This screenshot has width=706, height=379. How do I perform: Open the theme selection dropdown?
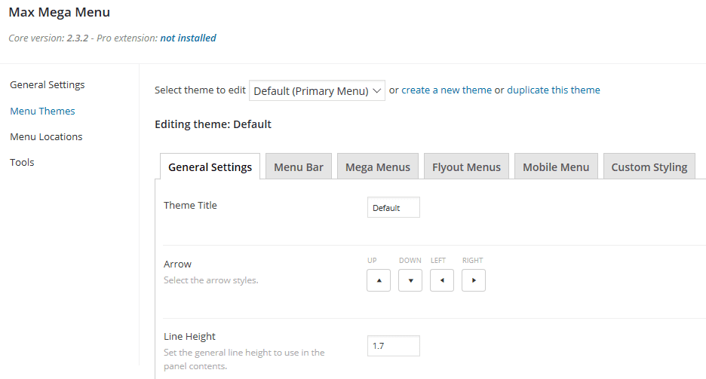coord(317,90)
